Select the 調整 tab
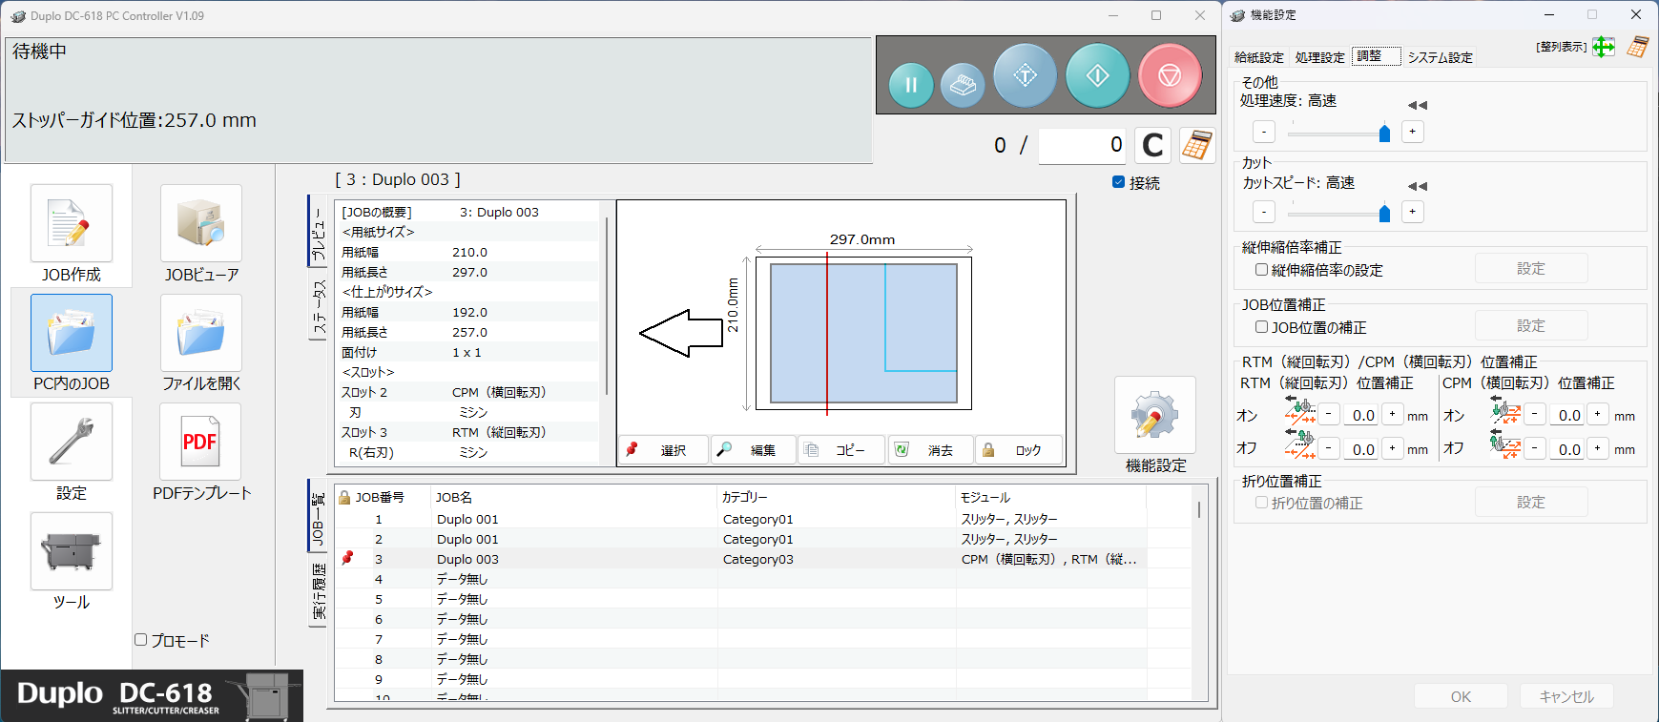This screenshot has height=722, width=1659. pyautogui.click(x=1376, y=56)
